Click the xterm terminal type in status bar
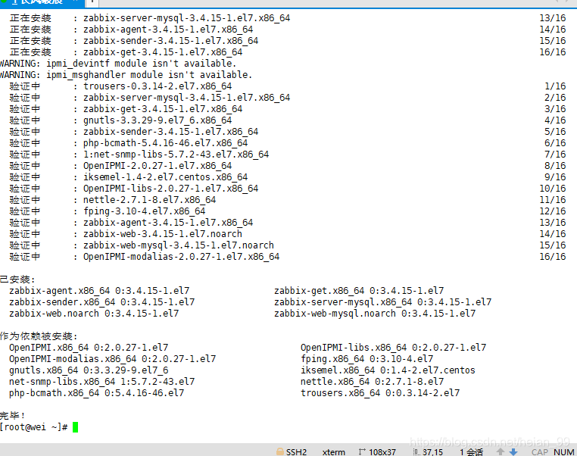The image size is (577, 456). point(334,452)
